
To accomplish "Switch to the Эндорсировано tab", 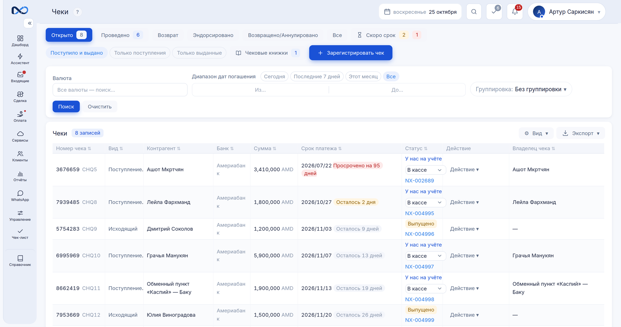I will (x=213, y=35).
